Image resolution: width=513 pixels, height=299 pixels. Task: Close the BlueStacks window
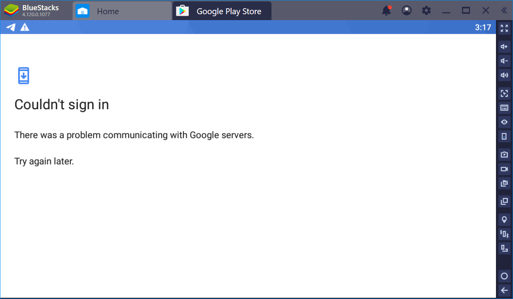pyautogui.click(x=486, y=11)
